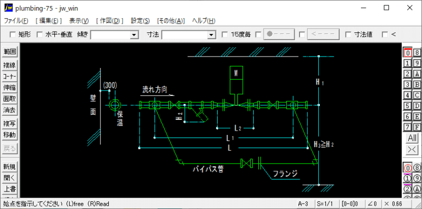Open the 設定(S) menu
Image resolution: width=422 pixels, height=209 pixels.
140,21
